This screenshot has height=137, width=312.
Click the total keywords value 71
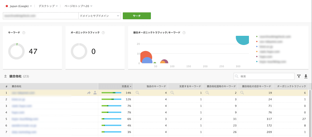click(270, 106)
